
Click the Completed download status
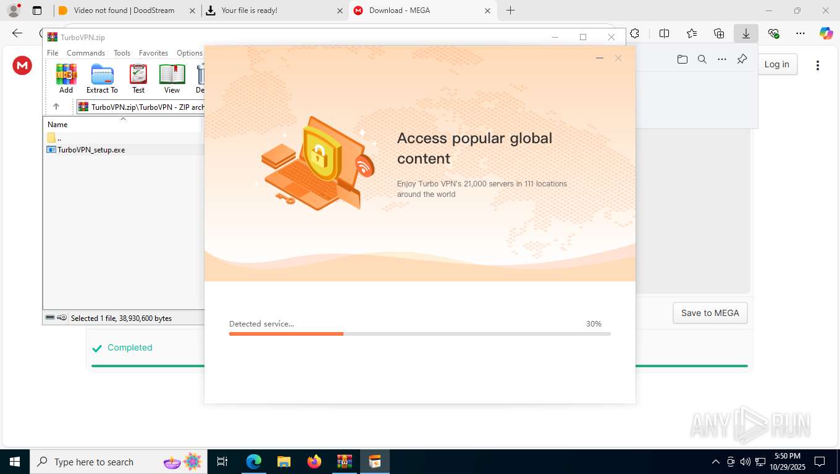[122, 347]
